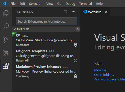Open the Selection menu
This screenshot has height=92, width=125.
click(x=36, y=4)
